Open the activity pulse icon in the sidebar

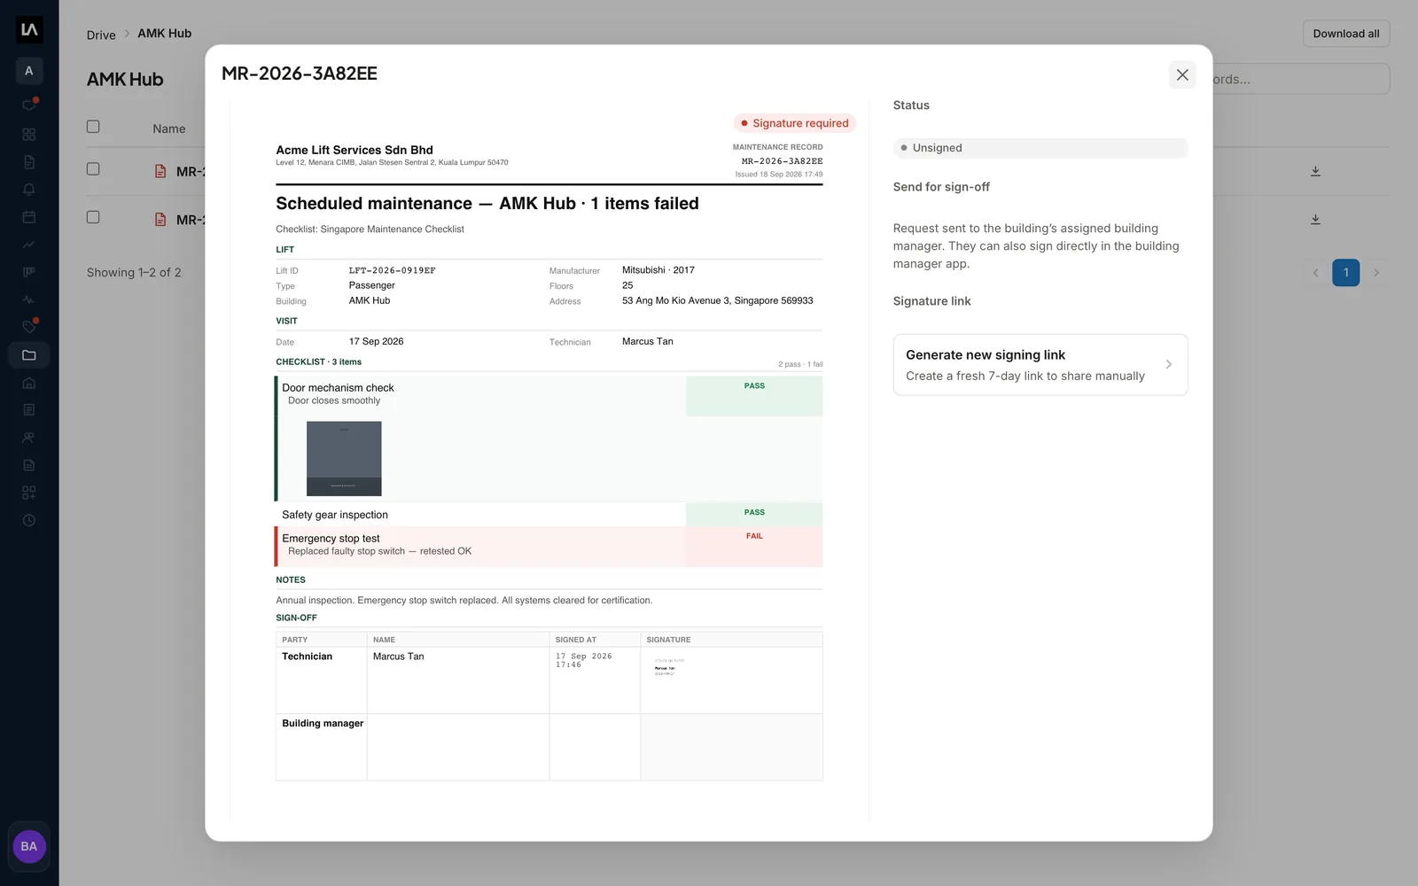pos(29,299)
